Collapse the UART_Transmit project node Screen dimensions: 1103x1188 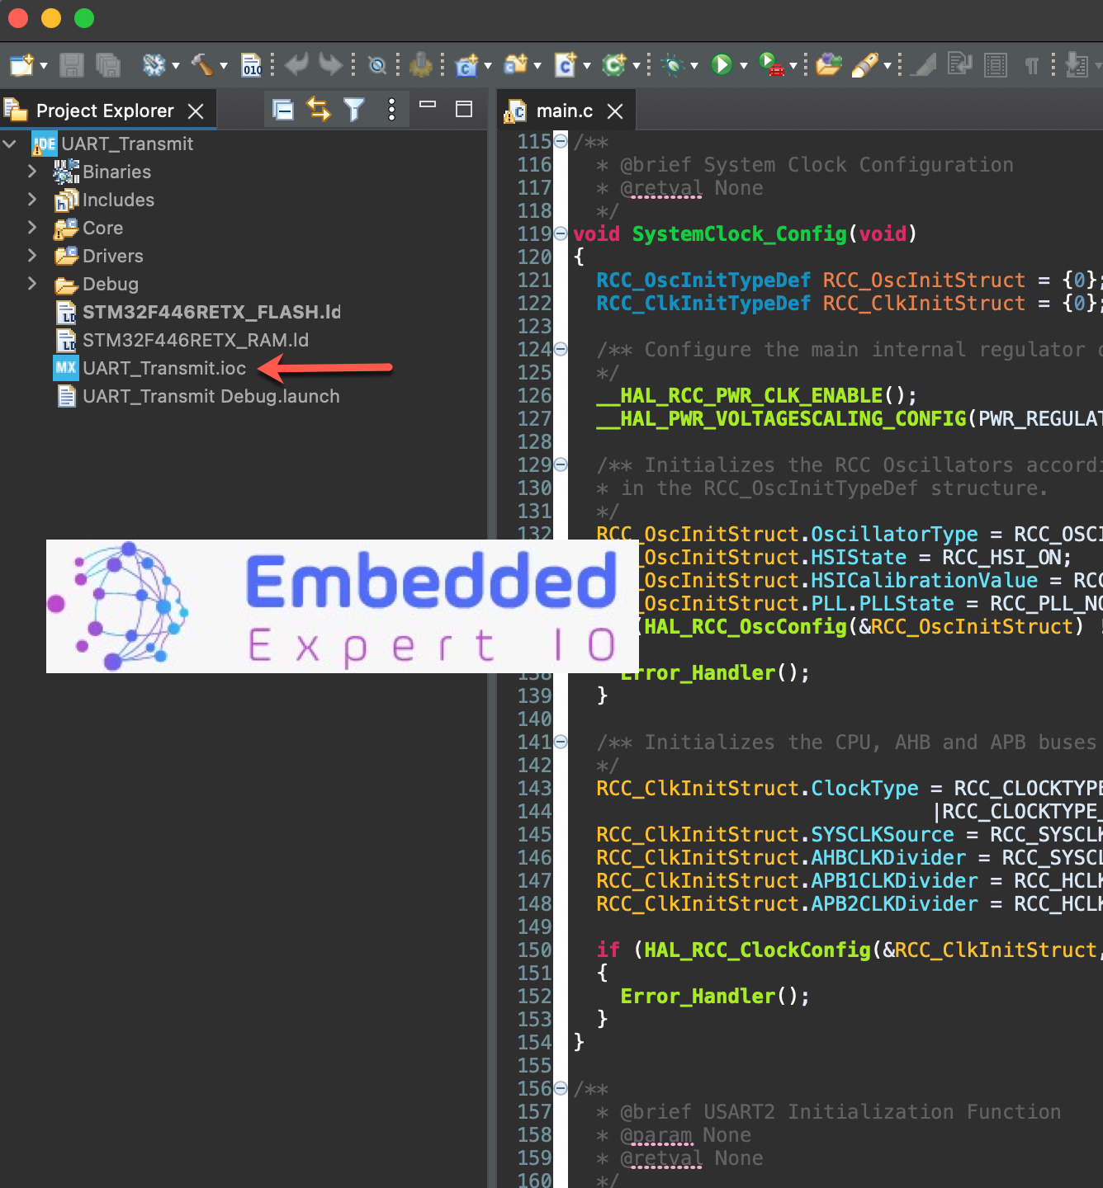click(10, 144)
